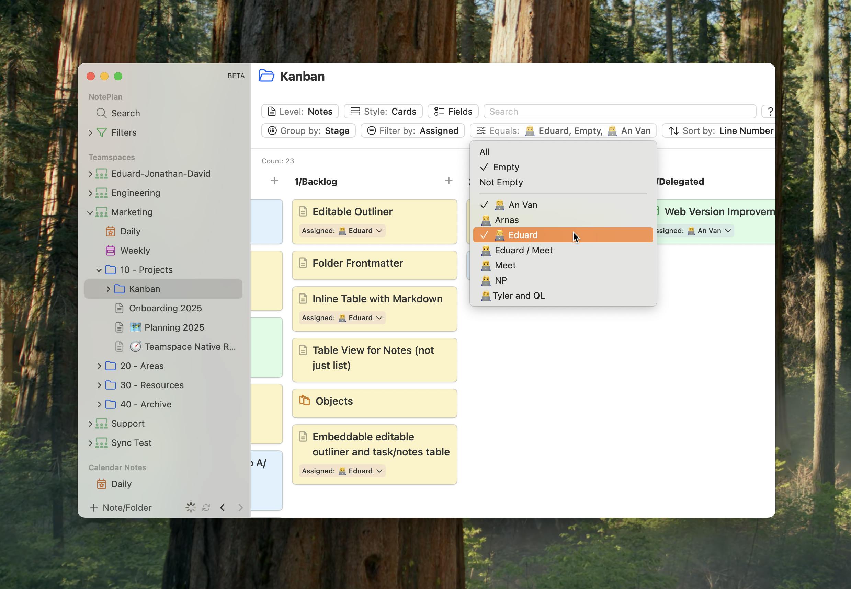The image size is (851, 589).
Task: Click the Kanban toolbar Search field
Action: [620, 111]
